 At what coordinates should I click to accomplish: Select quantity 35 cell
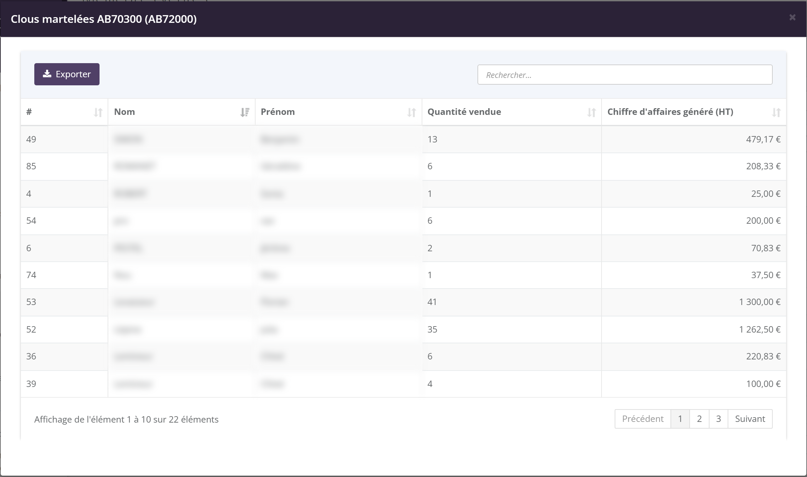click(x=512, y=330)
